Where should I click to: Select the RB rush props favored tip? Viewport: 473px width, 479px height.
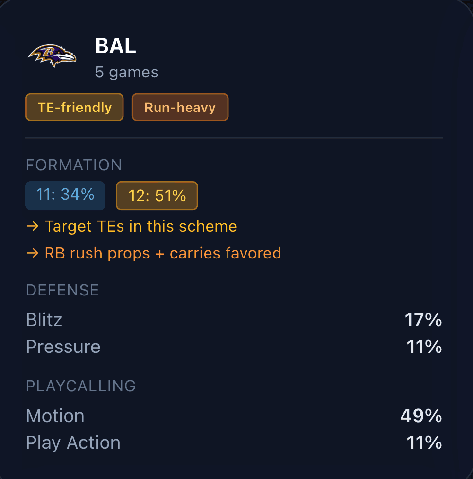tap(162, 253)
